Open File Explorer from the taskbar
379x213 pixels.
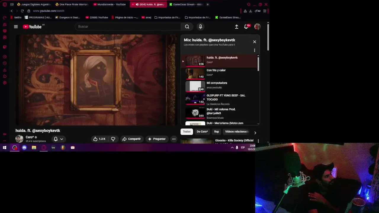point(34,147)
